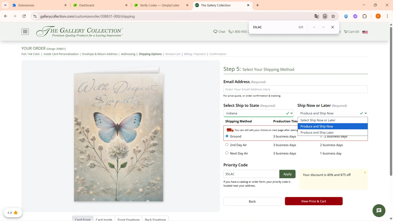Call 1-800-950 phone link
The width and height of the screenshot is (393, 221).
click(238, 32)
